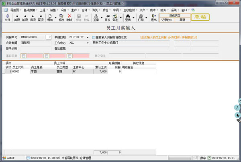Click the message icon in status bar
Screen dimensions: 241x162
coord(29,158)
